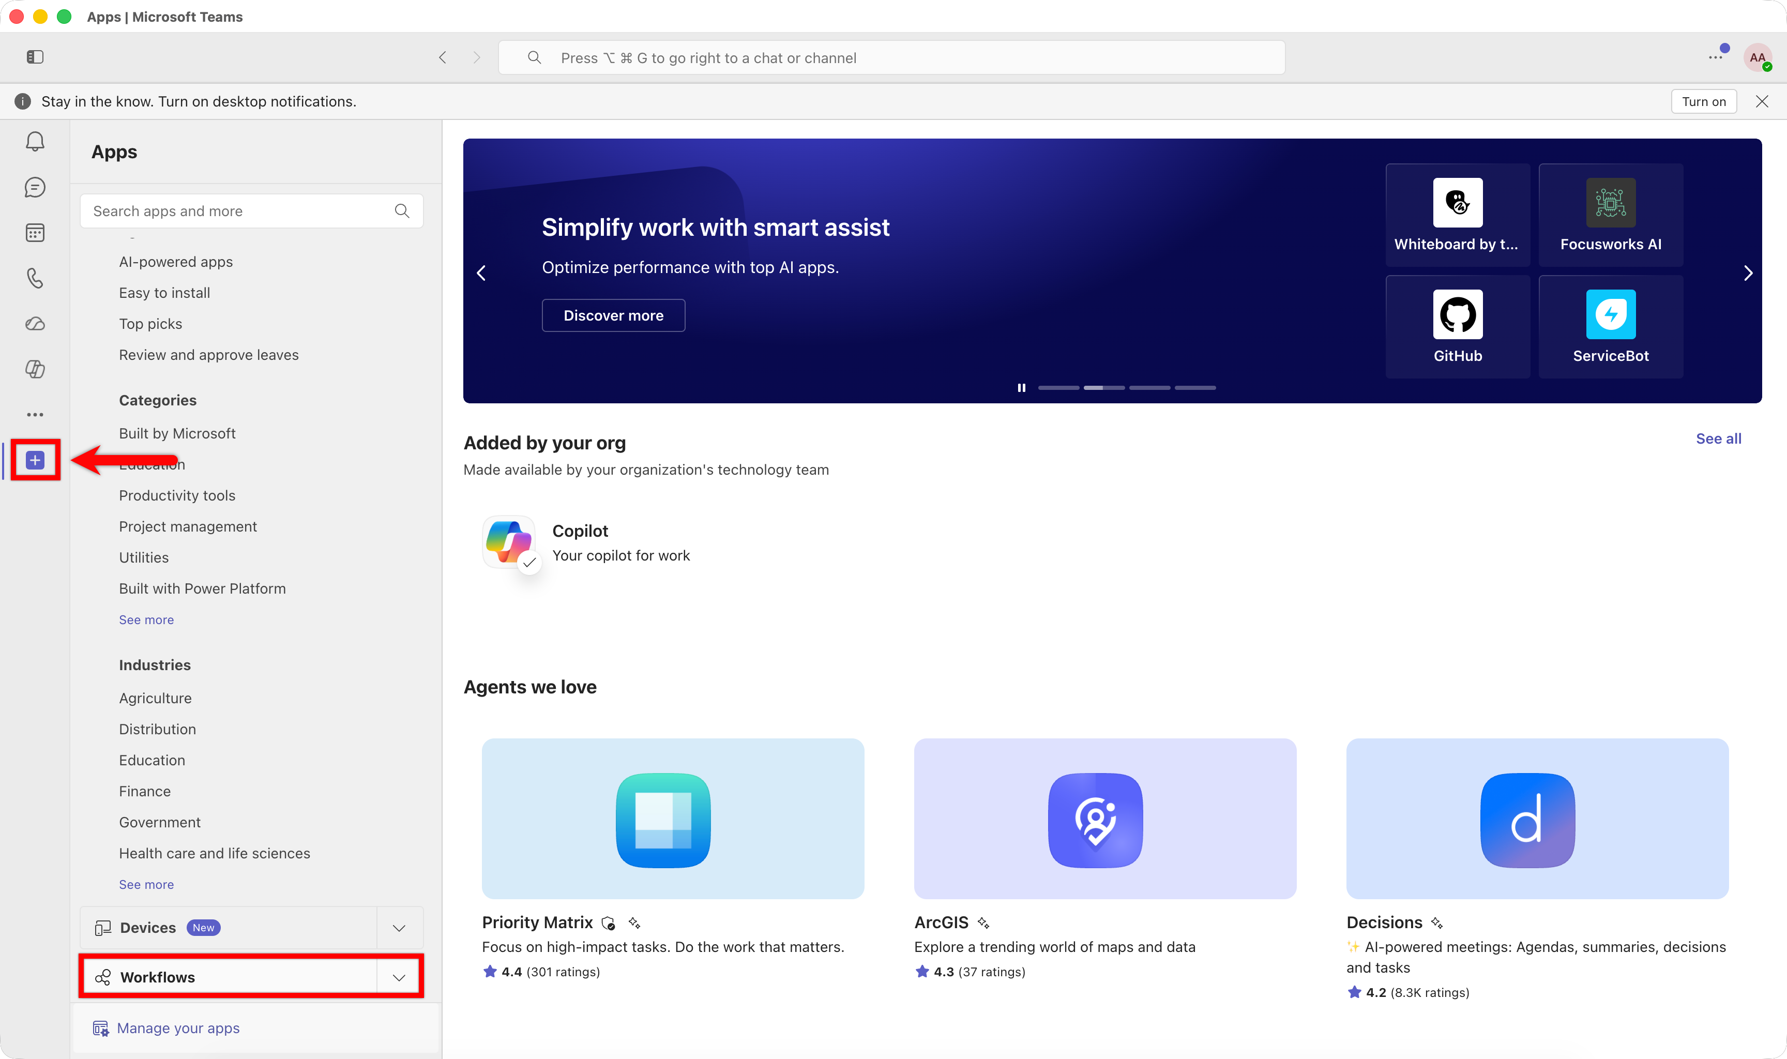Screen dimensions: 1787x1059
Task: Open the Decisions app card image
Action: tap(1537, 819)
